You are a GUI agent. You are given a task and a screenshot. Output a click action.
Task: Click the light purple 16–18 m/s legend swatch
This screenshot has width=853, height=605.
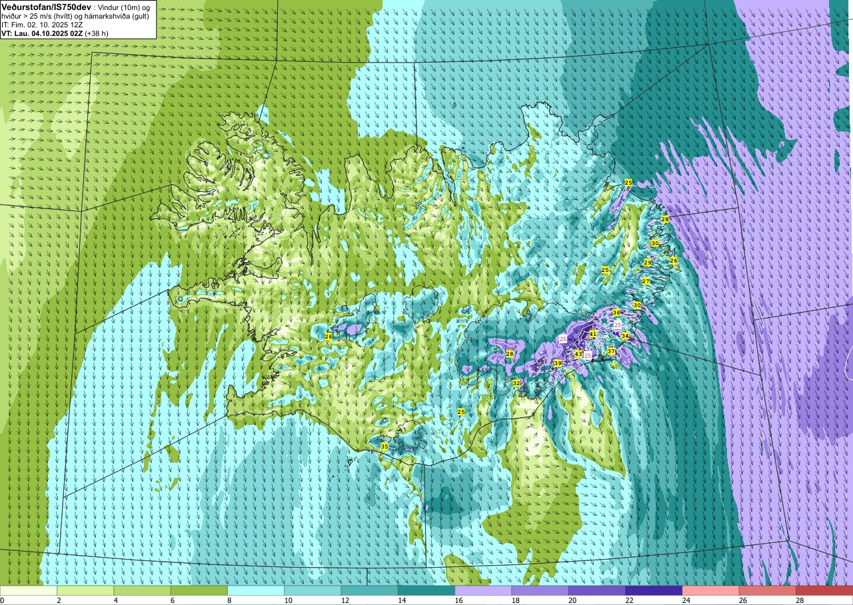pyautogui.click(x=483, y=590)
